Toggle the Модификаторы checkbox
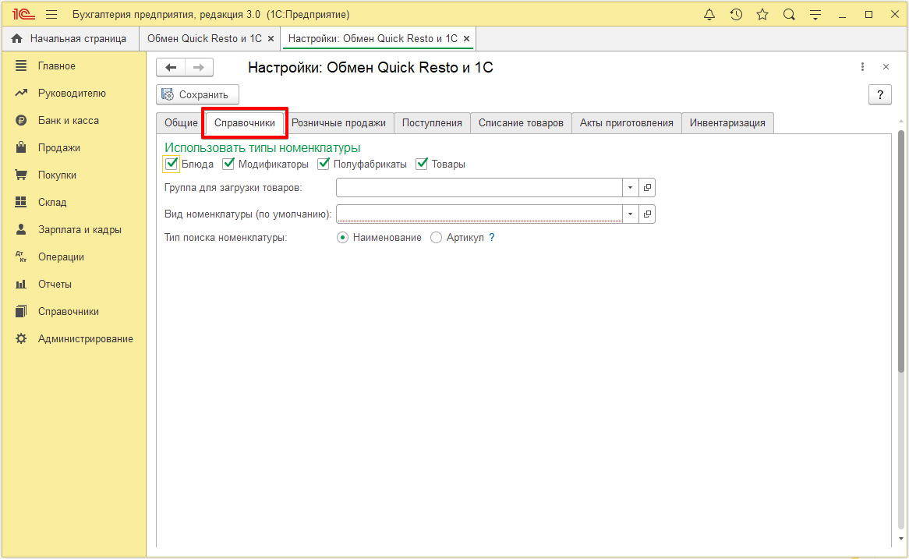The image size is (909, 559). pos(228,164)
